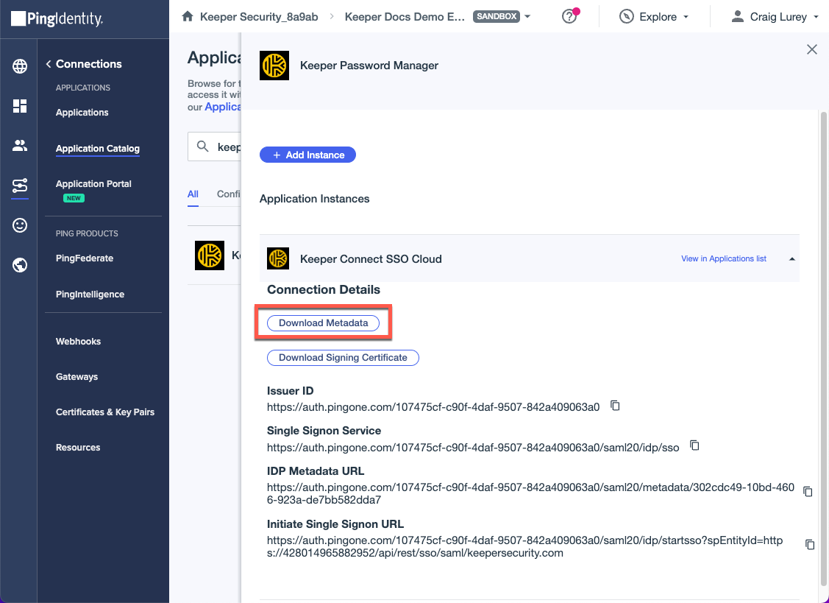The height and width of the screenshot is (603, 829).
Task: Open PingFederate menu item
Action: coord(85,258)
